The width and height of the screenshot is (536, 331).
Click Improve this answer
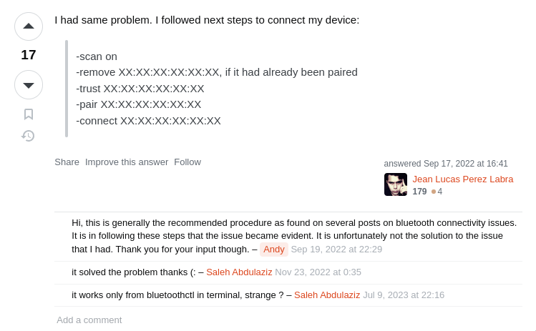tap(127, 162)
